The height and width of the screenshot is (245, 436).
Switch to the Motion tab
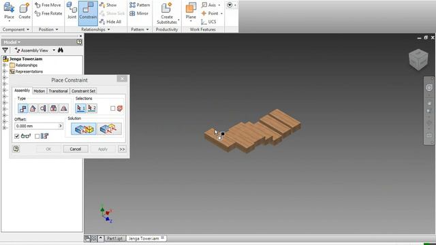(40, 91)
